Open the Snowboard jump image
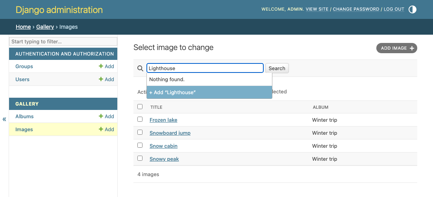Viewport: 433px width, 197px height. (x=170, y=133)
